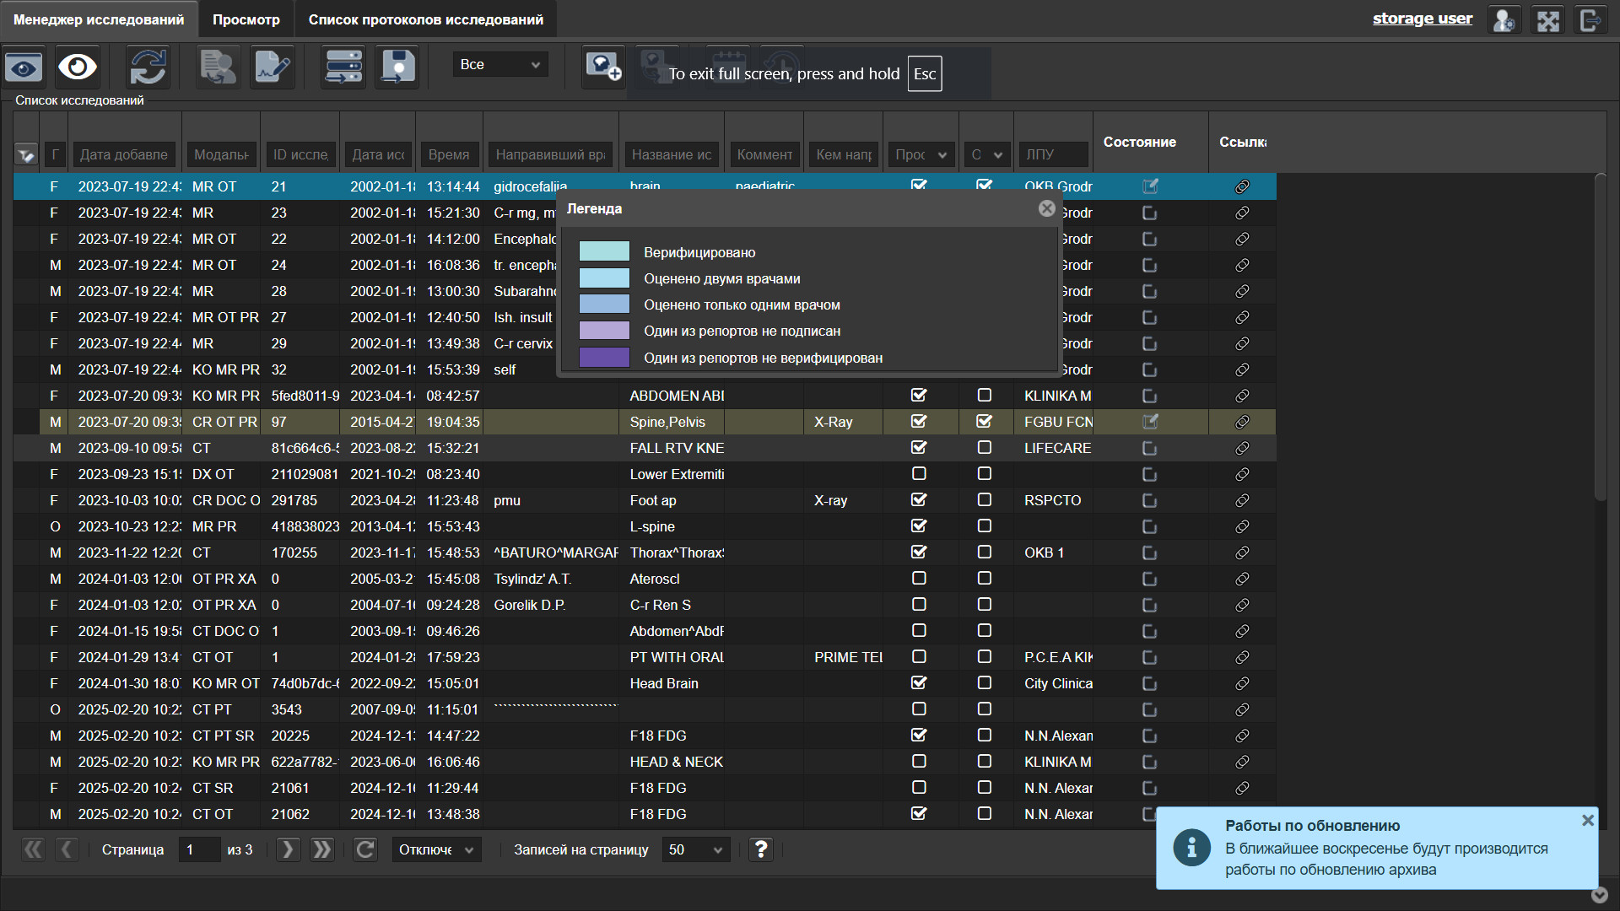Click the vertical scrollbar of study list
Screen dimensions: 1620x911
pyautogui.click(x=1600, y=337)
